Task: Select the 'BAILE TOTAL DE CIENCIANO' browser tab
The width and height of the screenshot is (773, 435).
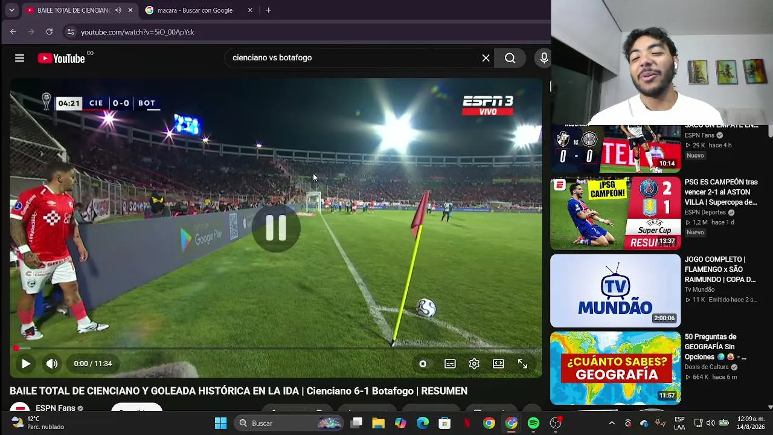Action: pos(72,10)
